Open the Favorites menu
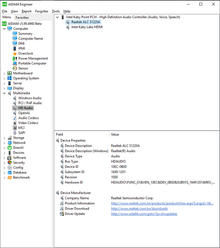This screenshot has width=220, height=248. [x=42, y=11]
